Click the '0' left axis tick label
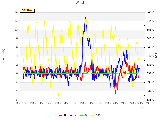 (x=17, y=74)
